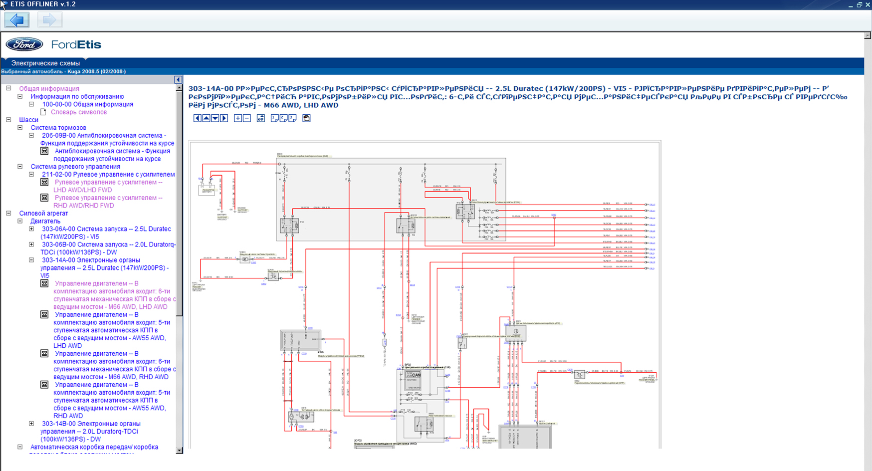Zoom in on the wiring diagram

coord(238,118)
